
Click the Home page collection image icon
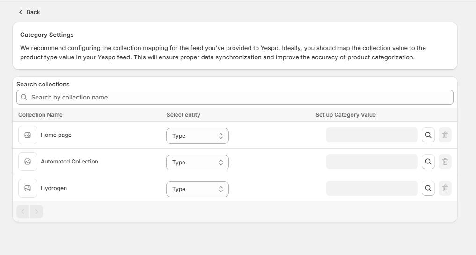(28, 135)
